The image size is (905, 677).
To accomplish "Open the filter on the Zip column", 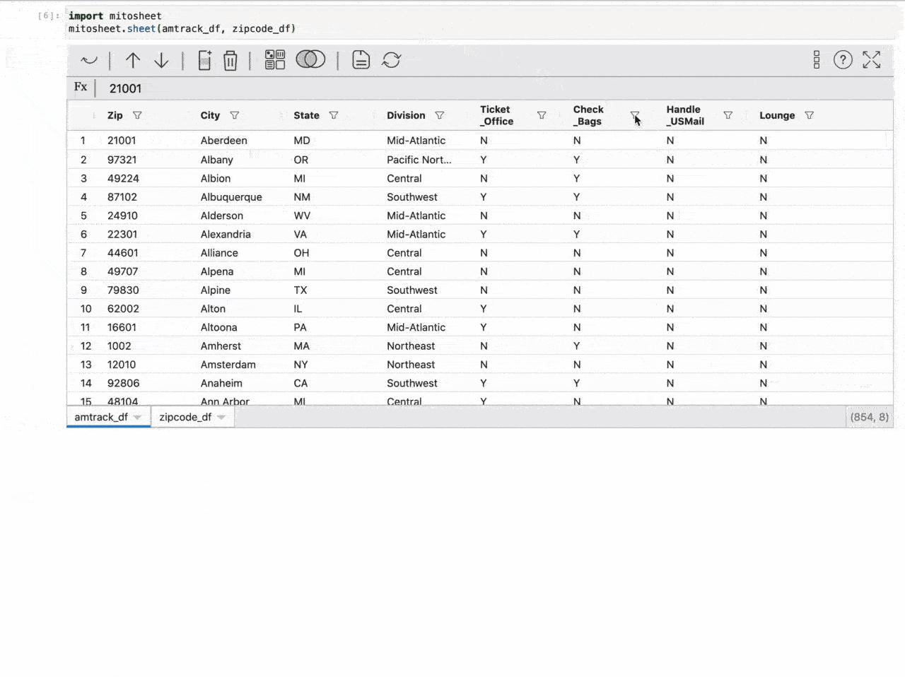I will pyautogui.click(x=137, y=115).
